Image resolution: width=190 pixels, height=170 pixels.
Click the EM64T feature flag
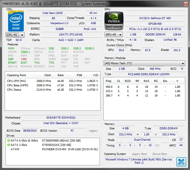pyautogui.click(x=12, y=63)
